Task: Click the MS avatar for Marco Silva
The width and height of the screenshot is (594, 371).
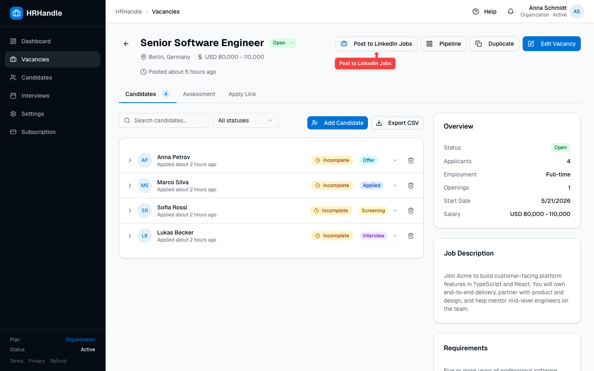Action: point(145,185)
